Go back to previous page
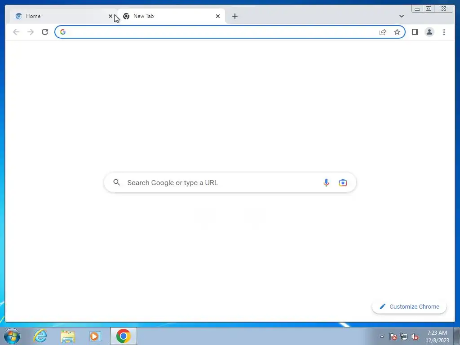Viewport: 460px width, 345px height. 16,32
